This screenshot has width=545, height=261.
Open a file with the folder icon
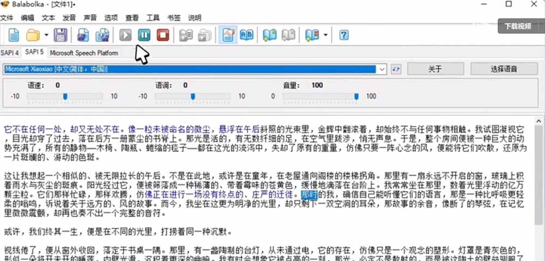point(33,35)
